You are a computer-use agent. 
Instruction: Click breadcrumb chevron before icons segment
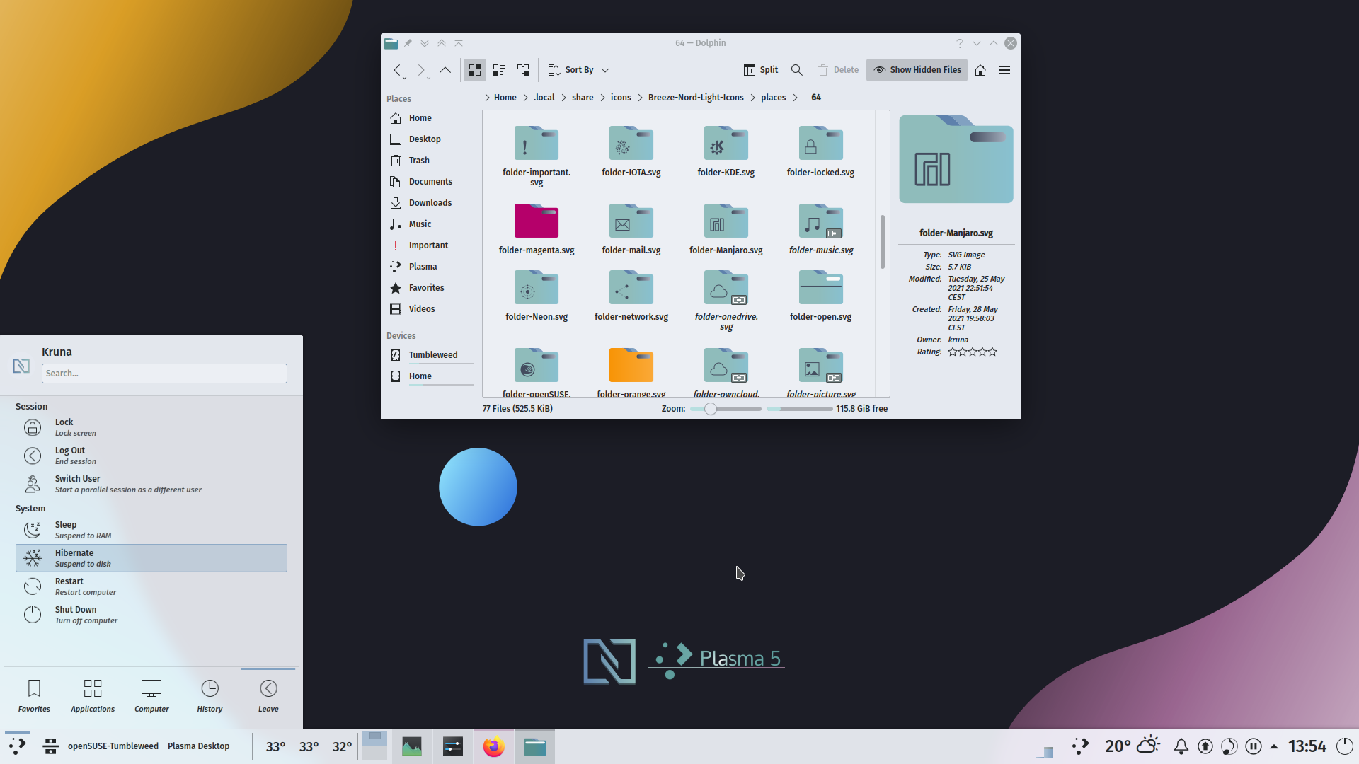[602, 98]
